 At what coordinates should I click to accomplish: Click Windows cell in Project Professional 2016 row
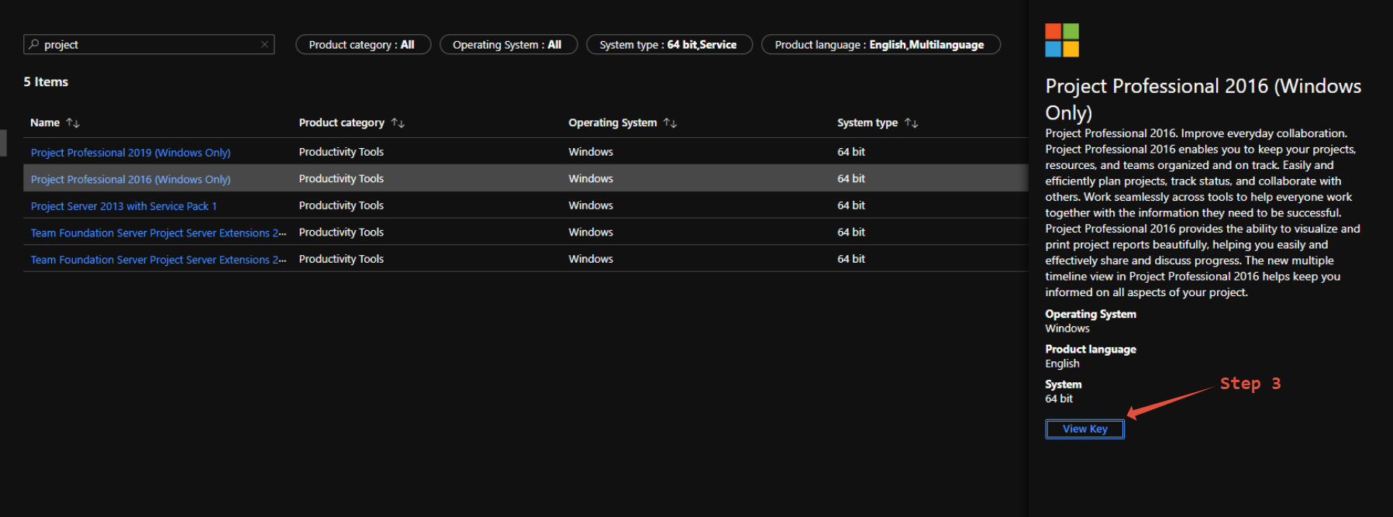[591, 178]
